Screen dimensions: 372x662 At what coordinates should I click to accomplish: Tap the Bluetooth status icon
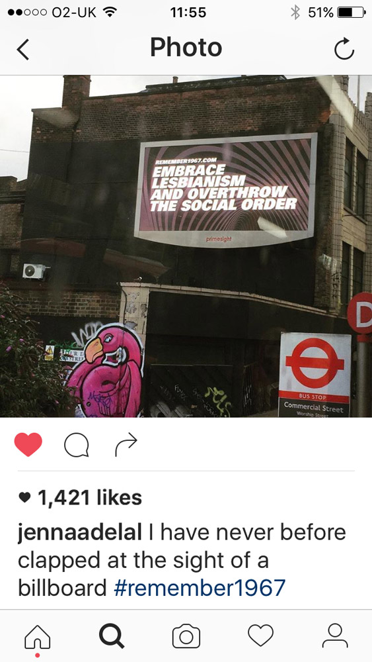(x=295, y=12)
